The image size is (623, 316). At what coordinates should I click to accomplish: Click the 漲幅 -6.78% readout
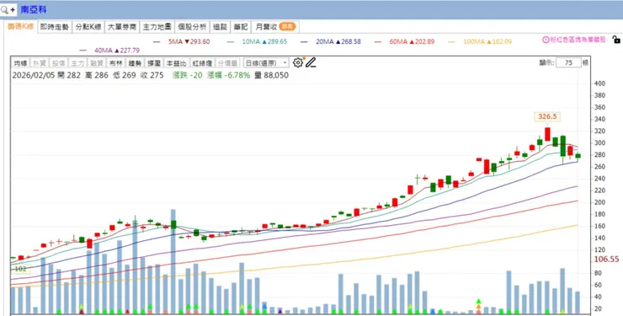coord(228,75)
